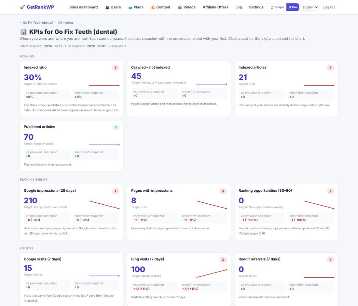
Task: Click 'Target: > 70% by week 6' text
Action: pos(40,84)
